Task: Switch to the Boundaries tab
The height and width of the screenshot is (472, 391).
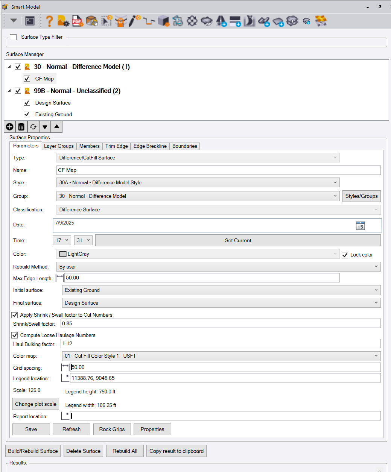Action: pyautogui.click(x=185, y=146)
